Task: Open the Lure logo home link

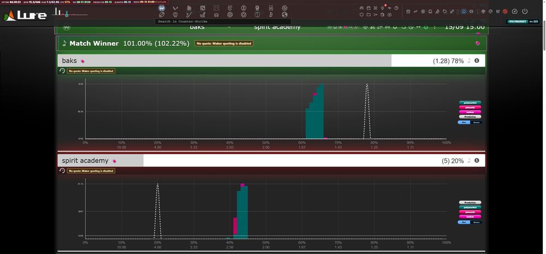Action: (x=25, y=15)
